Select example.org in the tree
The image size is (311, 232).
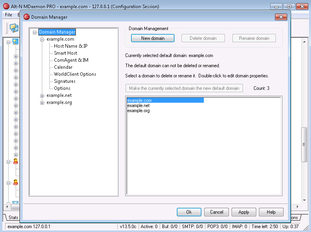59,102
